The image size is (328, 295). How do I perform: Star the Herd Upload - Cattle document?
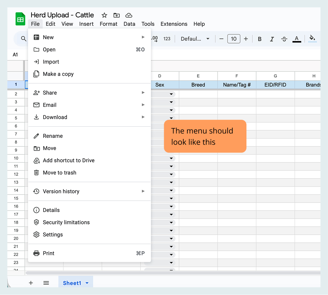(x=104, y=15)
